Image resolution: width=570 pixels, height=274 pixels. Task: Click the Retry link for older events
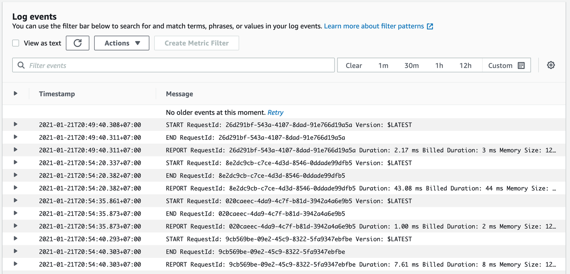(275, 112)
